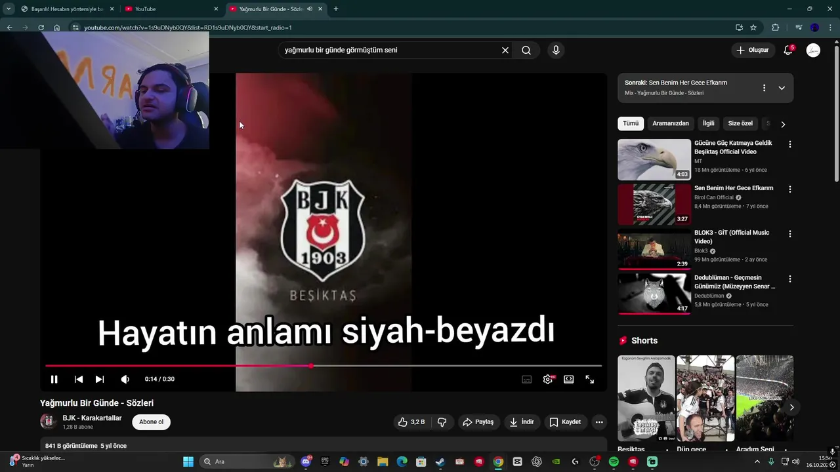Click the İndir download button

pyautogui.click(x=522, y=422)
